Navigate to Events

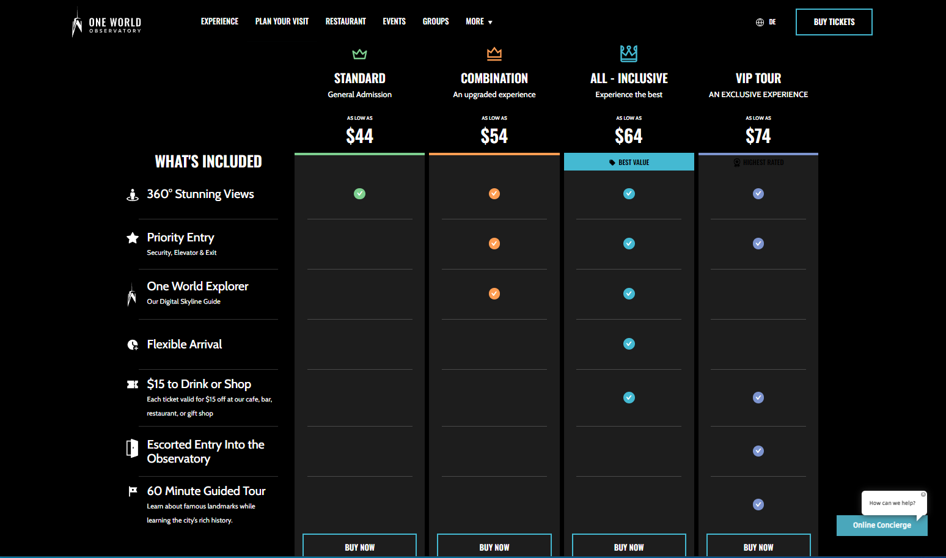[394, 21]
